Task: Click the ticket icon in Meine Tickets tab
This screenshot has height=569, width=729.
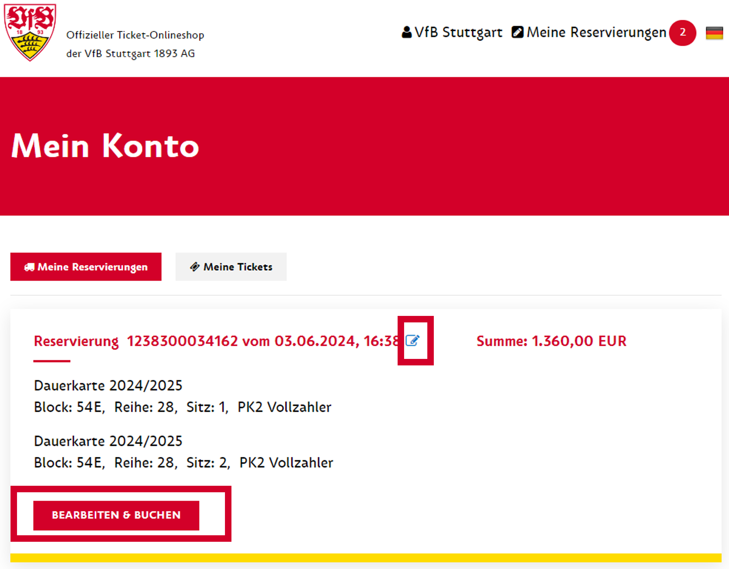Action: tap(195, 266)
